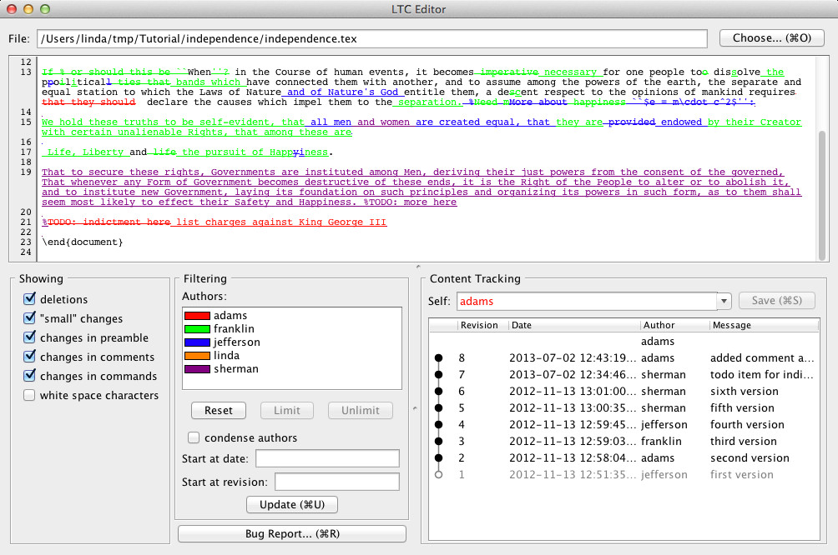Click the revision 2 graph node

point(438,457)
